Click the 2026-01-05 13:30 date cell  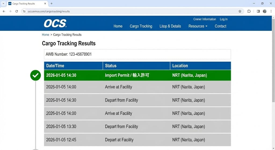click(61, 126)
